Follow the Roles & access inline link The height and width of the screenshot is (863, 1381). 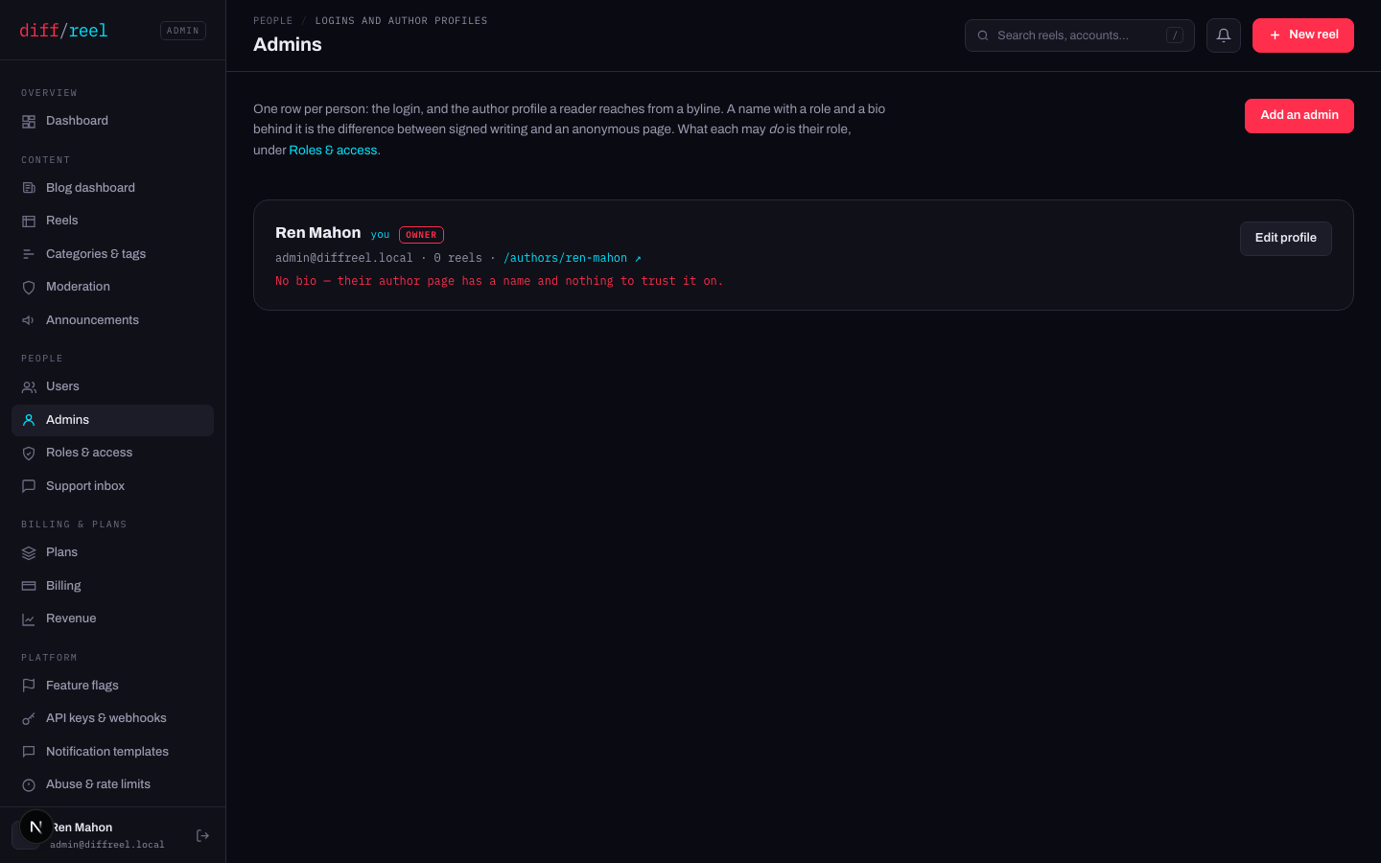[x=333, y=151]
